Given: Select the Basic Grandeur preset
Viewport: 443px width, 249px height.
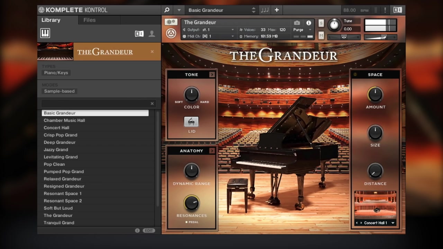Looking at the screenshot, I should pos(95,113).
